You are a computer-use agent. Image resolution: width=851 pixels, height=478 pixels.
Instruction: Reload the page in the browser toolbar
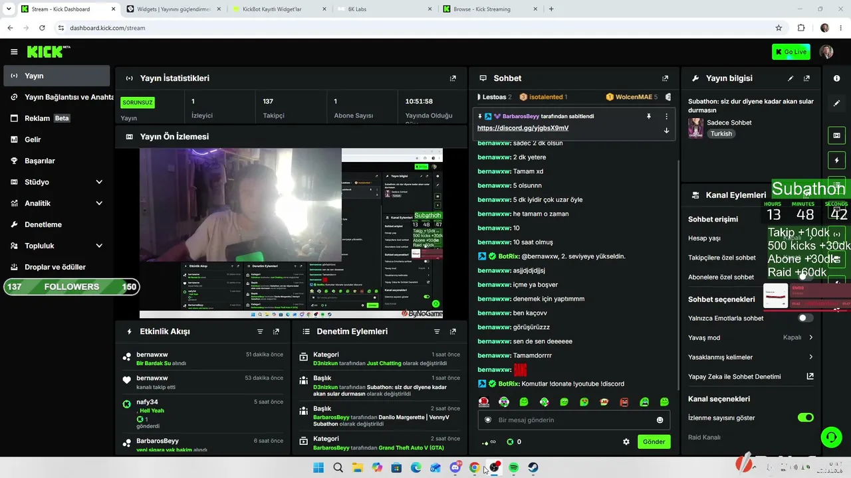[x=42, y=28]
